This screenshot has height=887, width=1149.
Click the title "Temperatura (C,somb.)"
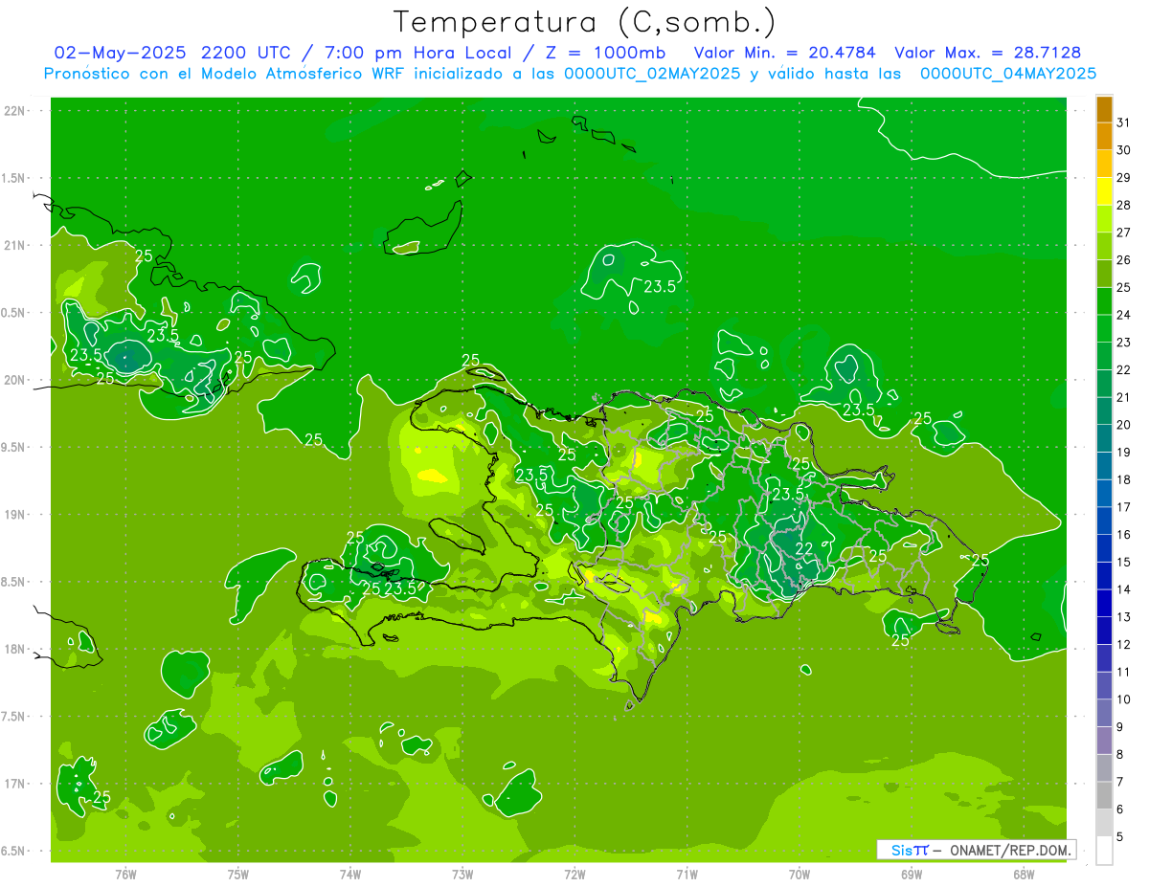coord(585,22)
